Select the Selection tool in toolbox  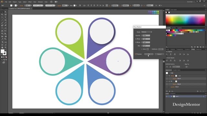tap(2, 12)
